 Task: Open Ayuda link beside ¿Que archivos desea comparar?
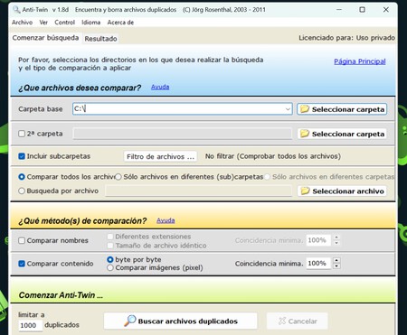(x=160, y=87)
